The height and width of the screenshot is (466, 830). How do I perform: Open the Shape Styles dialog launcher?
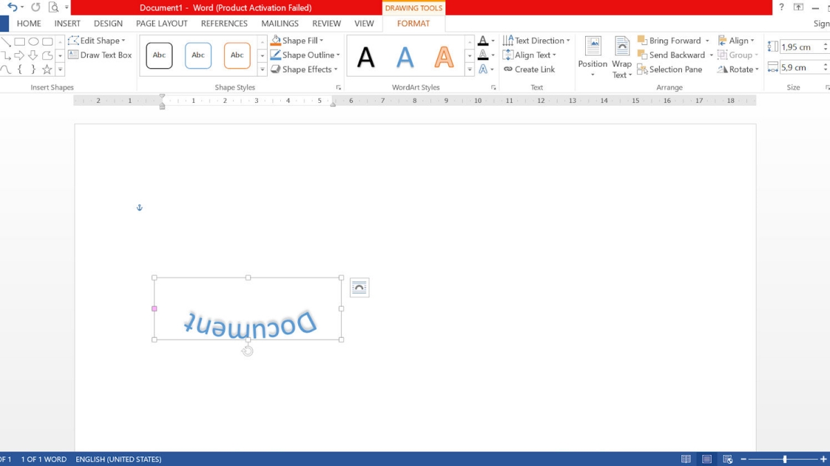(339, 88)
